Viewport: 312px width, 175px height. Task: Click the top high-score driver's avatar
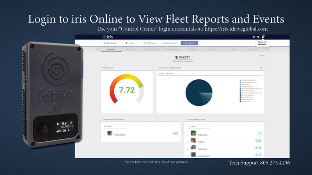coord(193,133)
